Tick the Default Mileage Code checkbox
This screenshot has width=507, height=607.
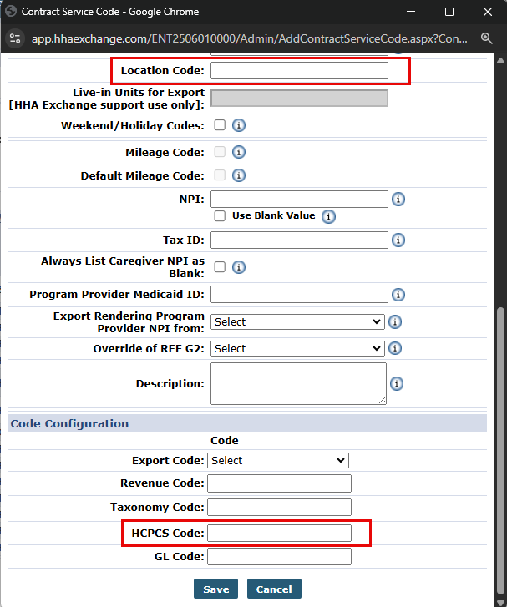pos(220,175)
